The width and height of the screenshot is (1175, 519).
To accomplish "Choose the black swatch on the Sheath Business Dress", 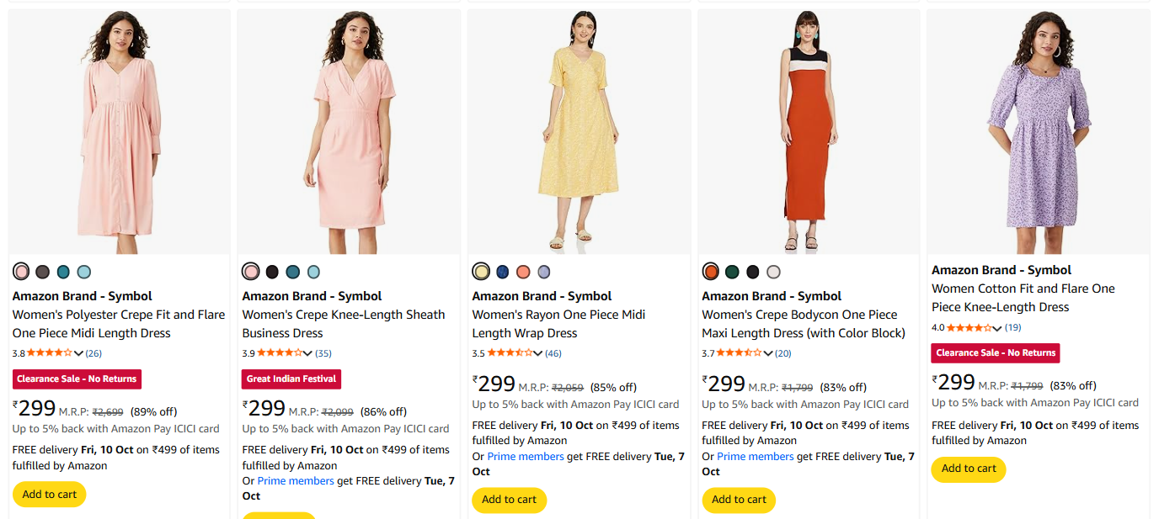I will point(272,272).
